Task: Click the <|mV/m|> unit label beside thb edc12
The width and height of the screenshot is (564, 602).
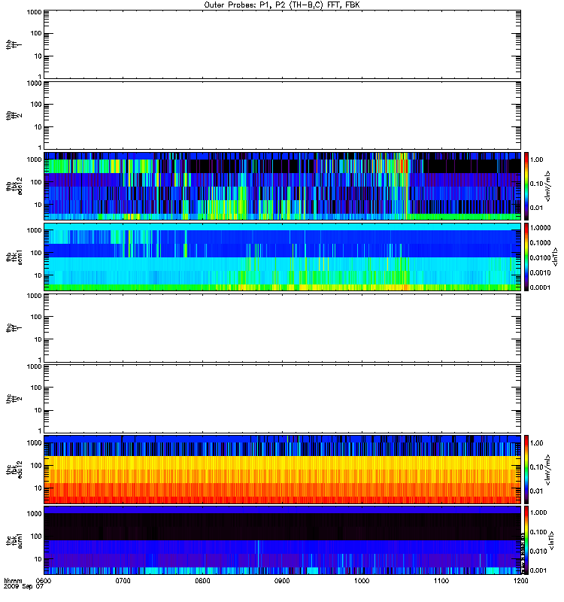Action: pos(547,186)
